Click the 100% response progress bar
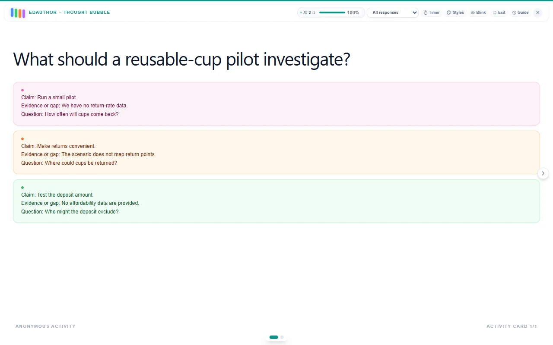 click(x=332, y=13)
